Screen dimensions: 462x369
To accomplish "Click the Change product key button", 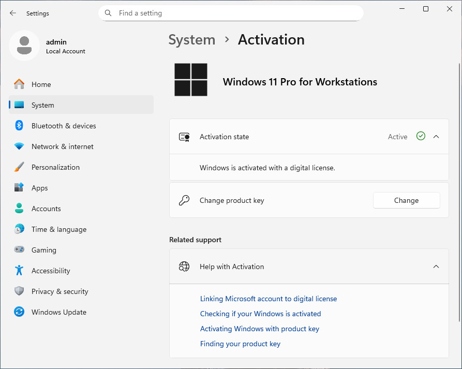I will pyautogui.click(x=406, y=200).
